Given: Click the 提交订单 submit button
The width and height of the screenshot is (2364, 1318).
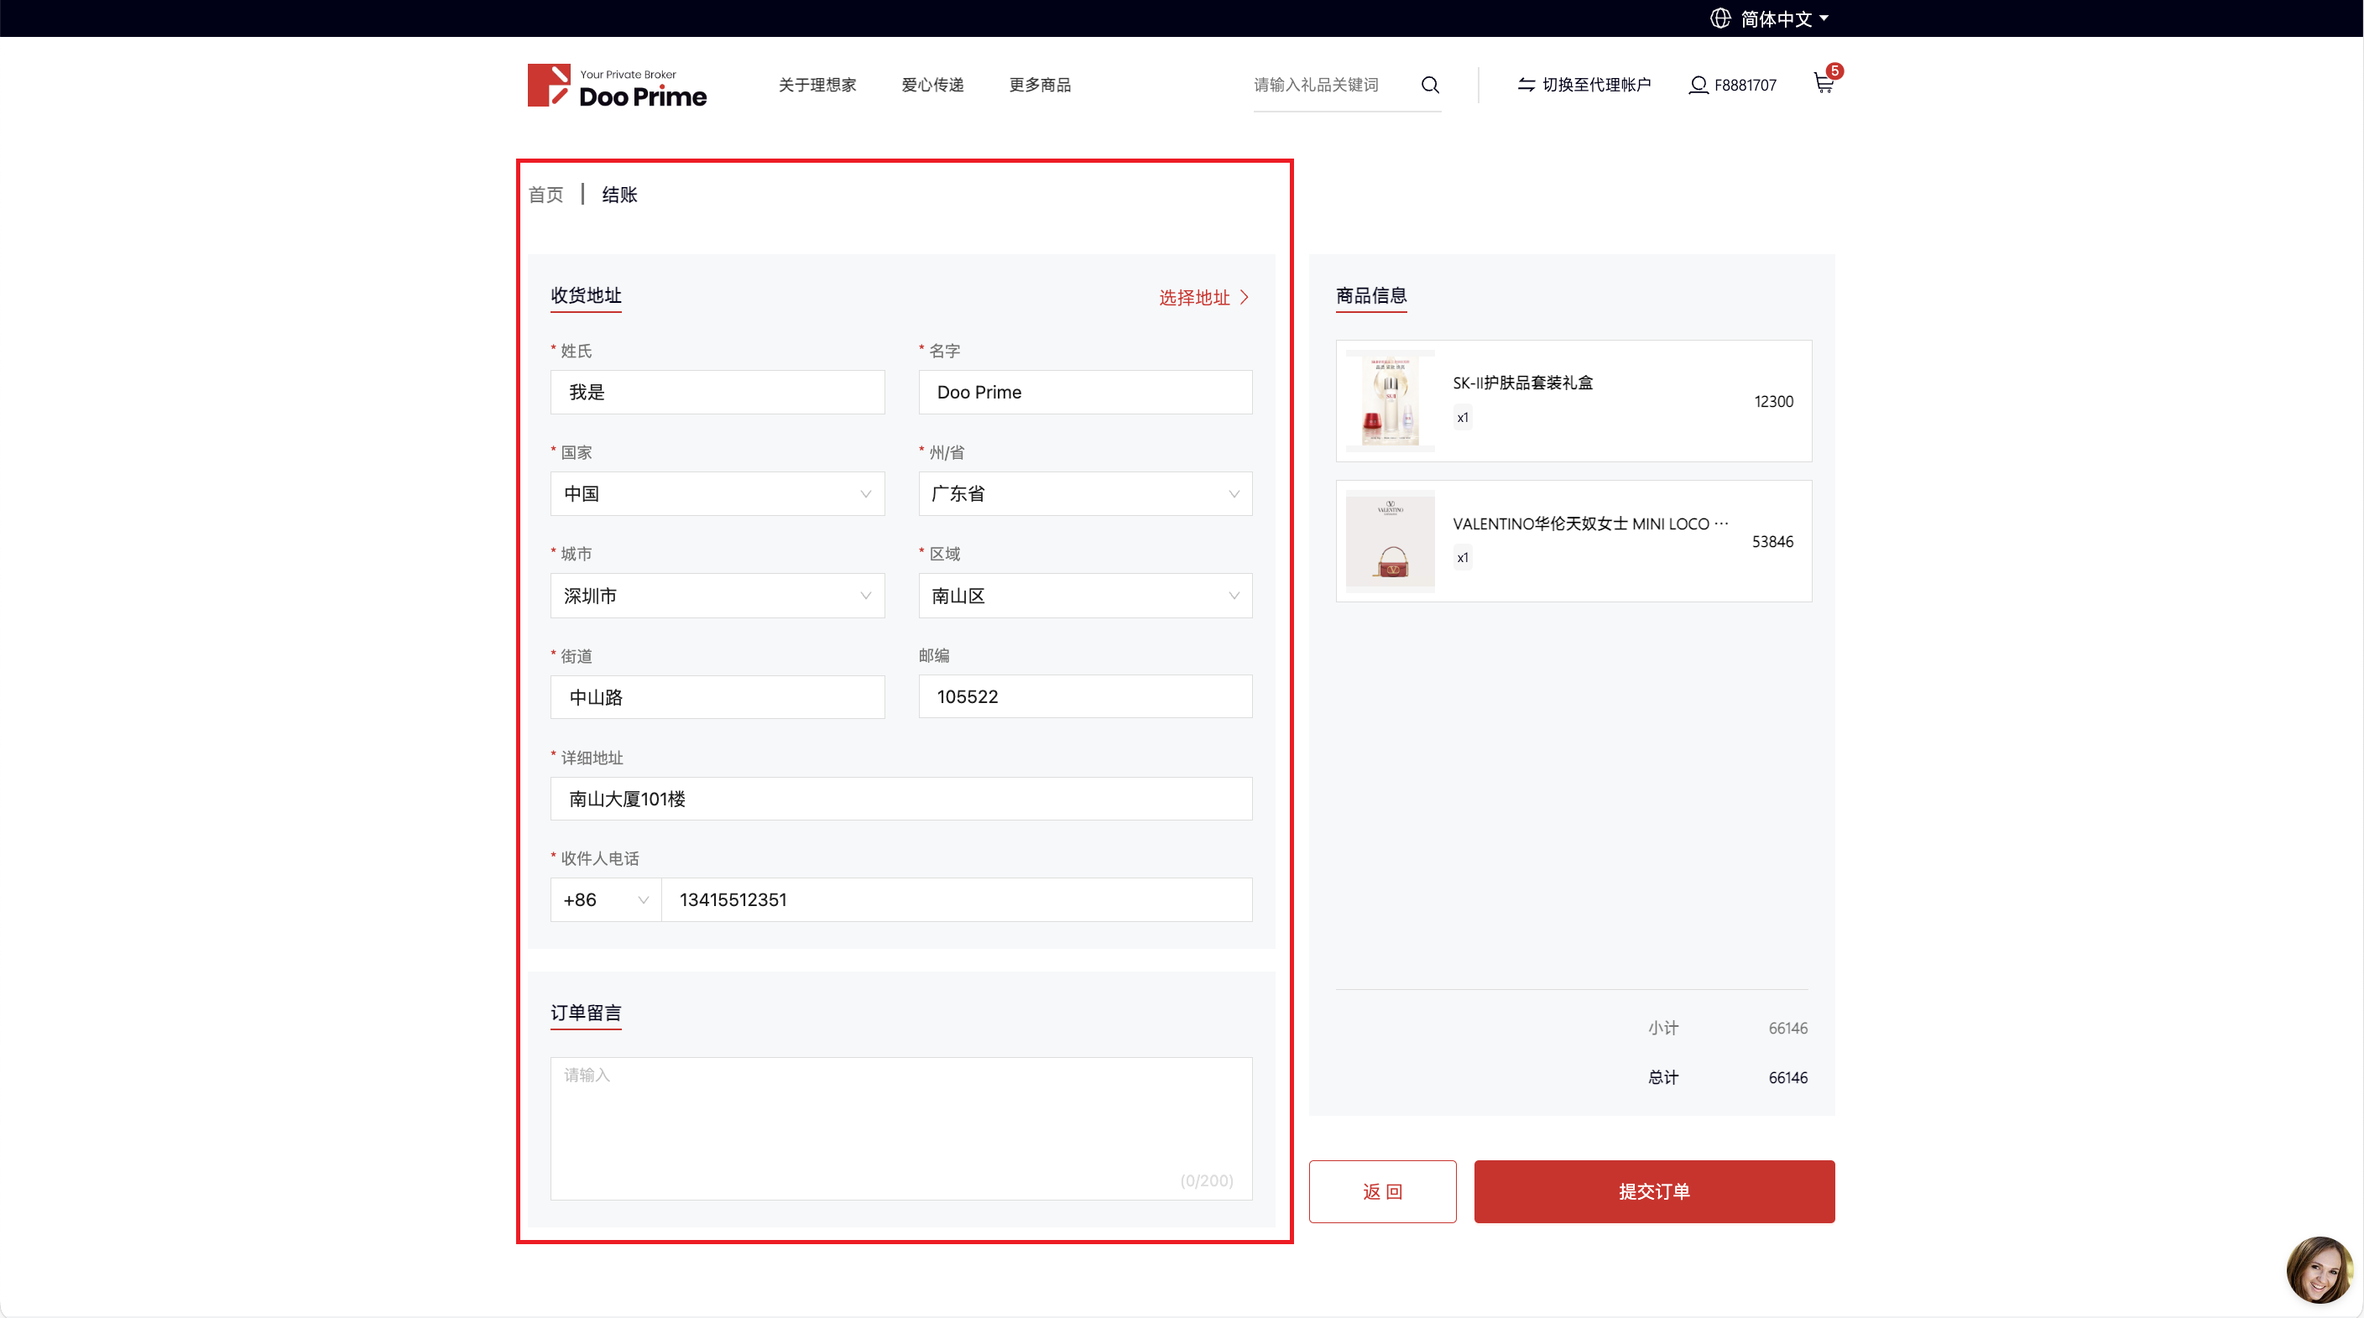Looking at the screenshot, I should click(x=1654, y=1190).
